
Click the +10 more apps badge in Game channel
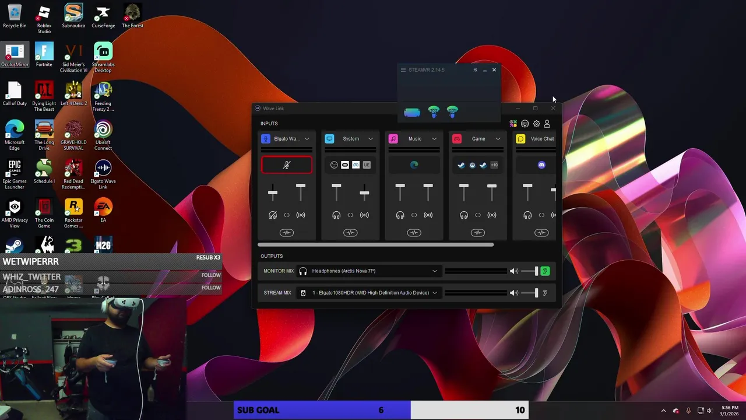494,165
